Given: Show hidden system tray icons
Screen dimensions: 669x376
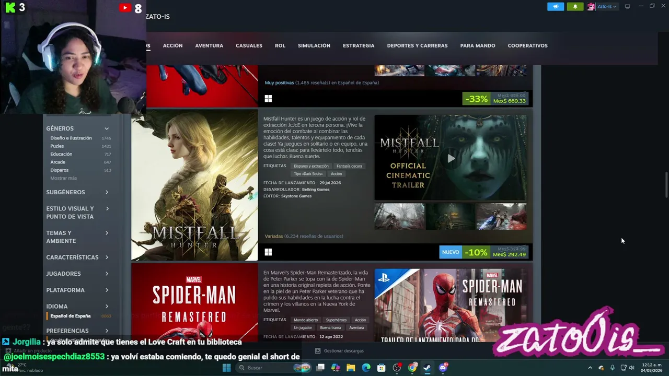Looking at the screenshot, I should coord(590,368).
